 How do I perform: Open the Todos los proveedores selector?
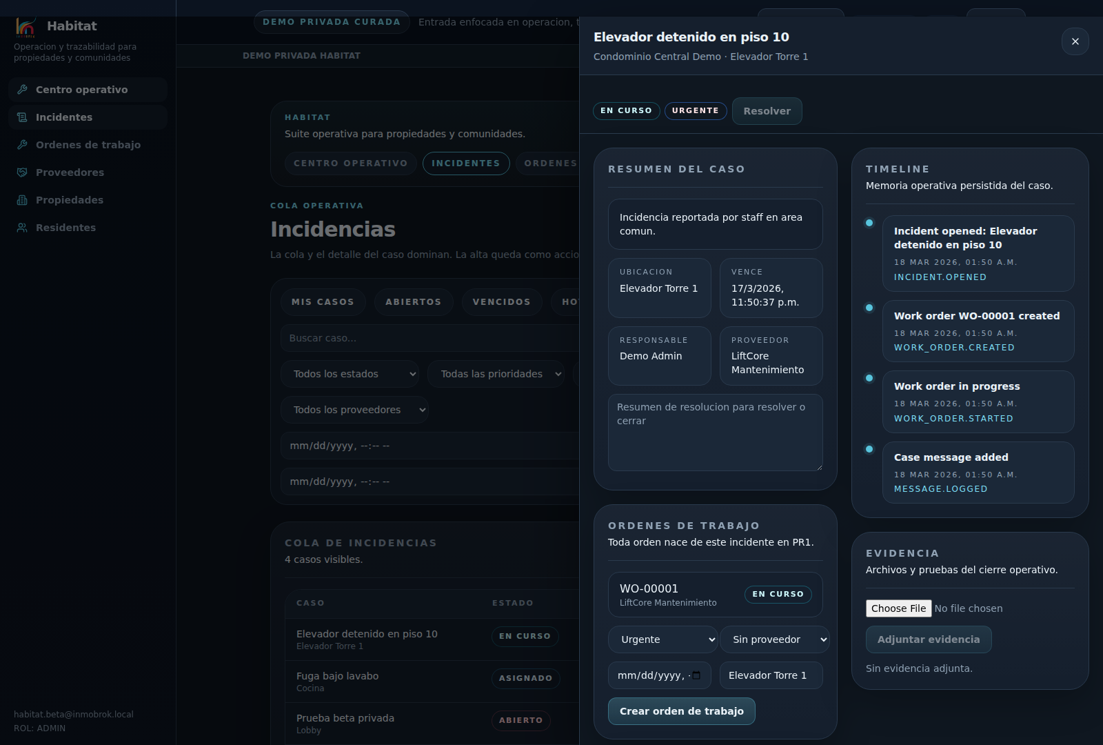354,409
